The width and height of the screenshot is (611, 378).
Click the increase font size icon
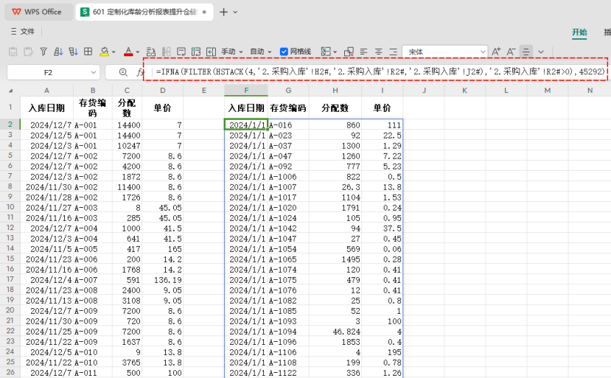[497, 52]
